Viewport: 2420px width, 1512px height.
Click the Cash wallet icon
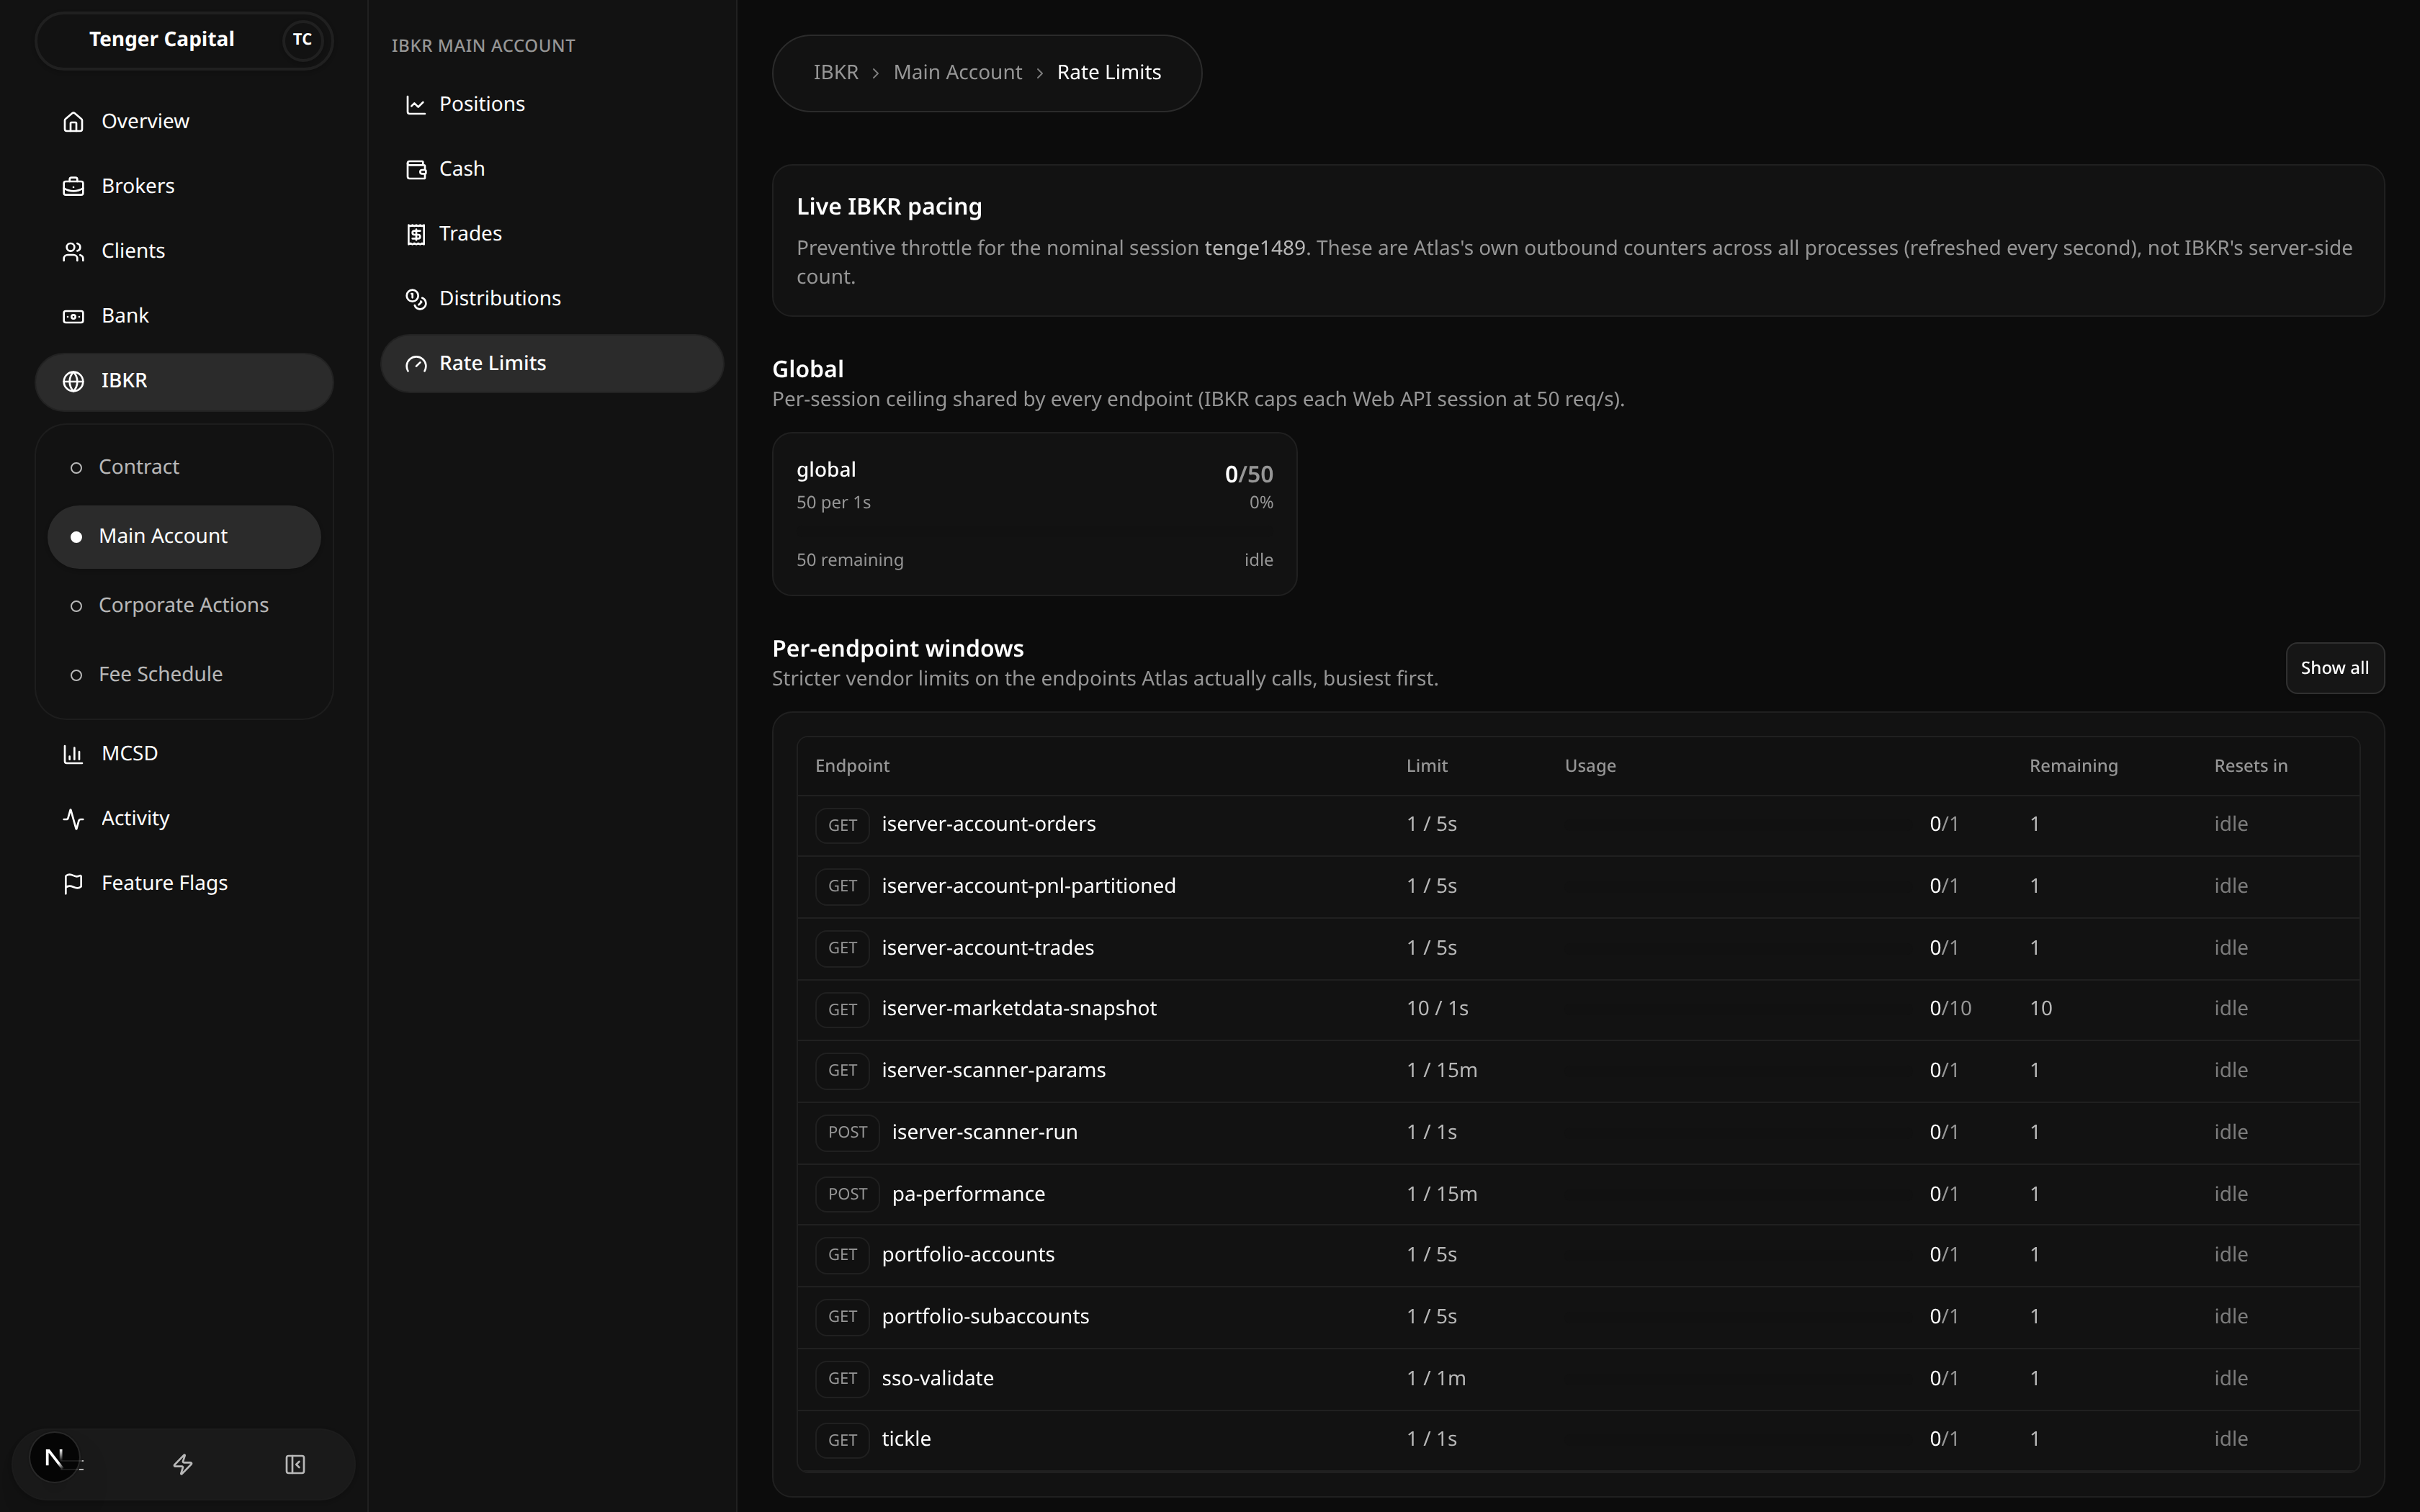click(416, 170)
